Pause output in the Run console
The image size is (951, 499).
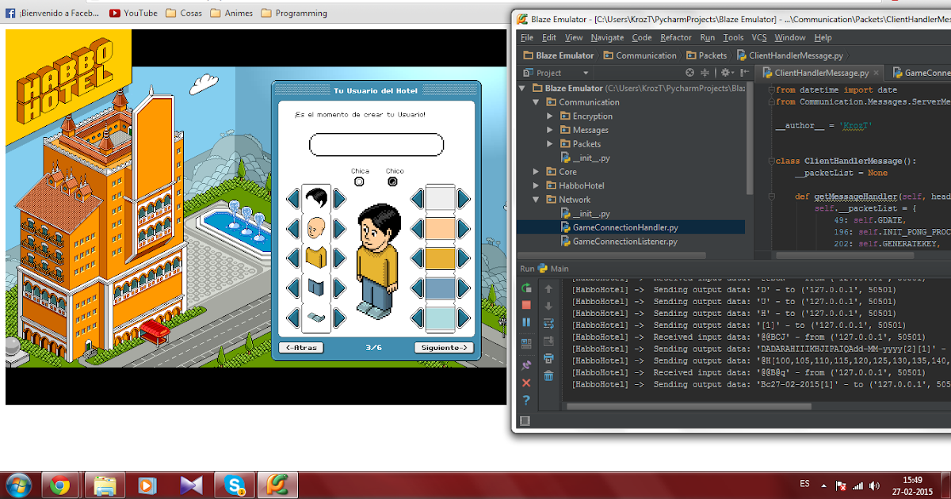[525, 322]
